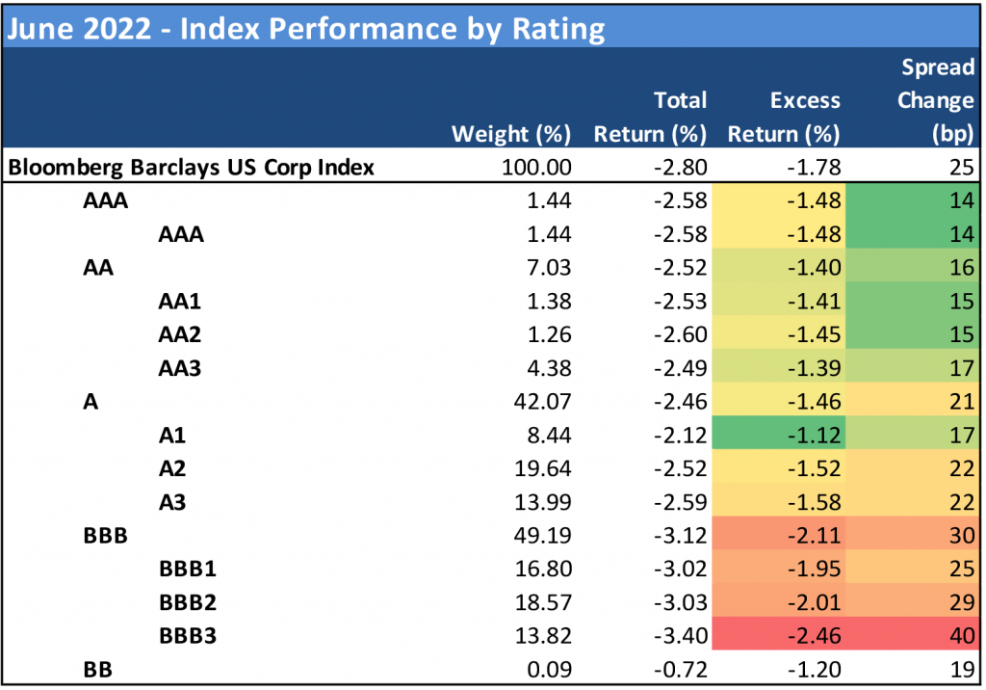986x690 pixels.
Task: Click the red spread change cell showing 40
Action: 913,635
